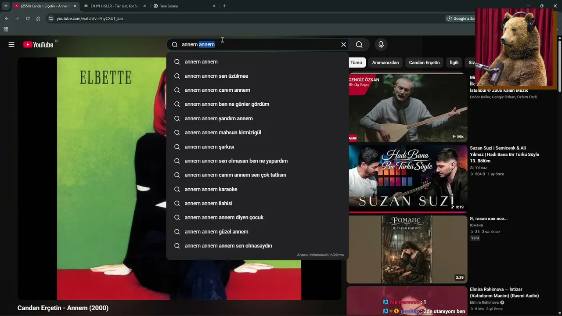Switch to Yeni Sekme tab
Viewport: 562px width, 316px height.
(x=184, y=6)
